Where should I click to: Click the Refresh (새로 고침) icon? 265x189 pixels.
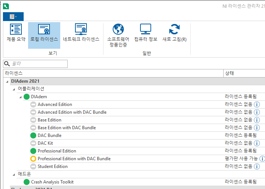pos(174,29)
